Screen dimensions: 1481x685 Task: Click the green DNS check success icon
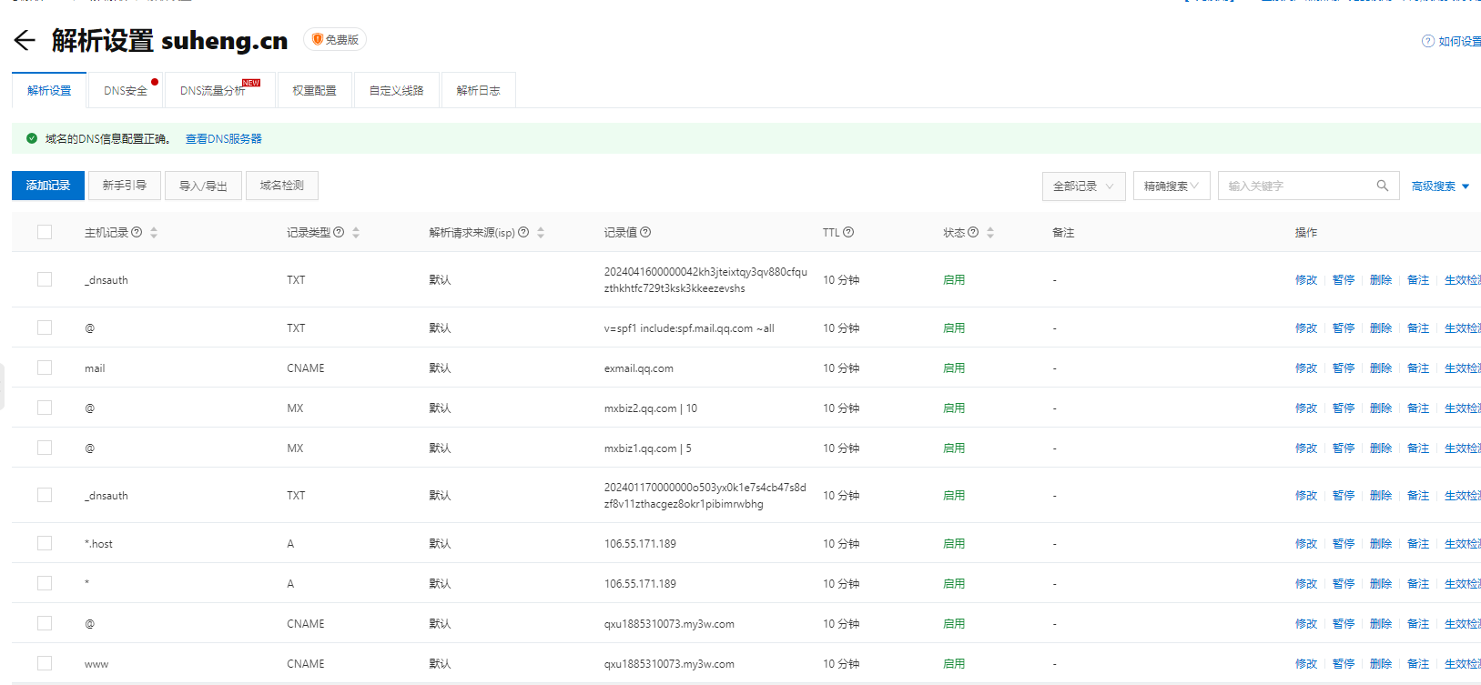[32, 138]
